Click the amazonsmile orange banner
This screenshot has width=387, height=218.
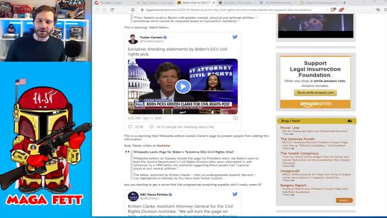[316, 104]
